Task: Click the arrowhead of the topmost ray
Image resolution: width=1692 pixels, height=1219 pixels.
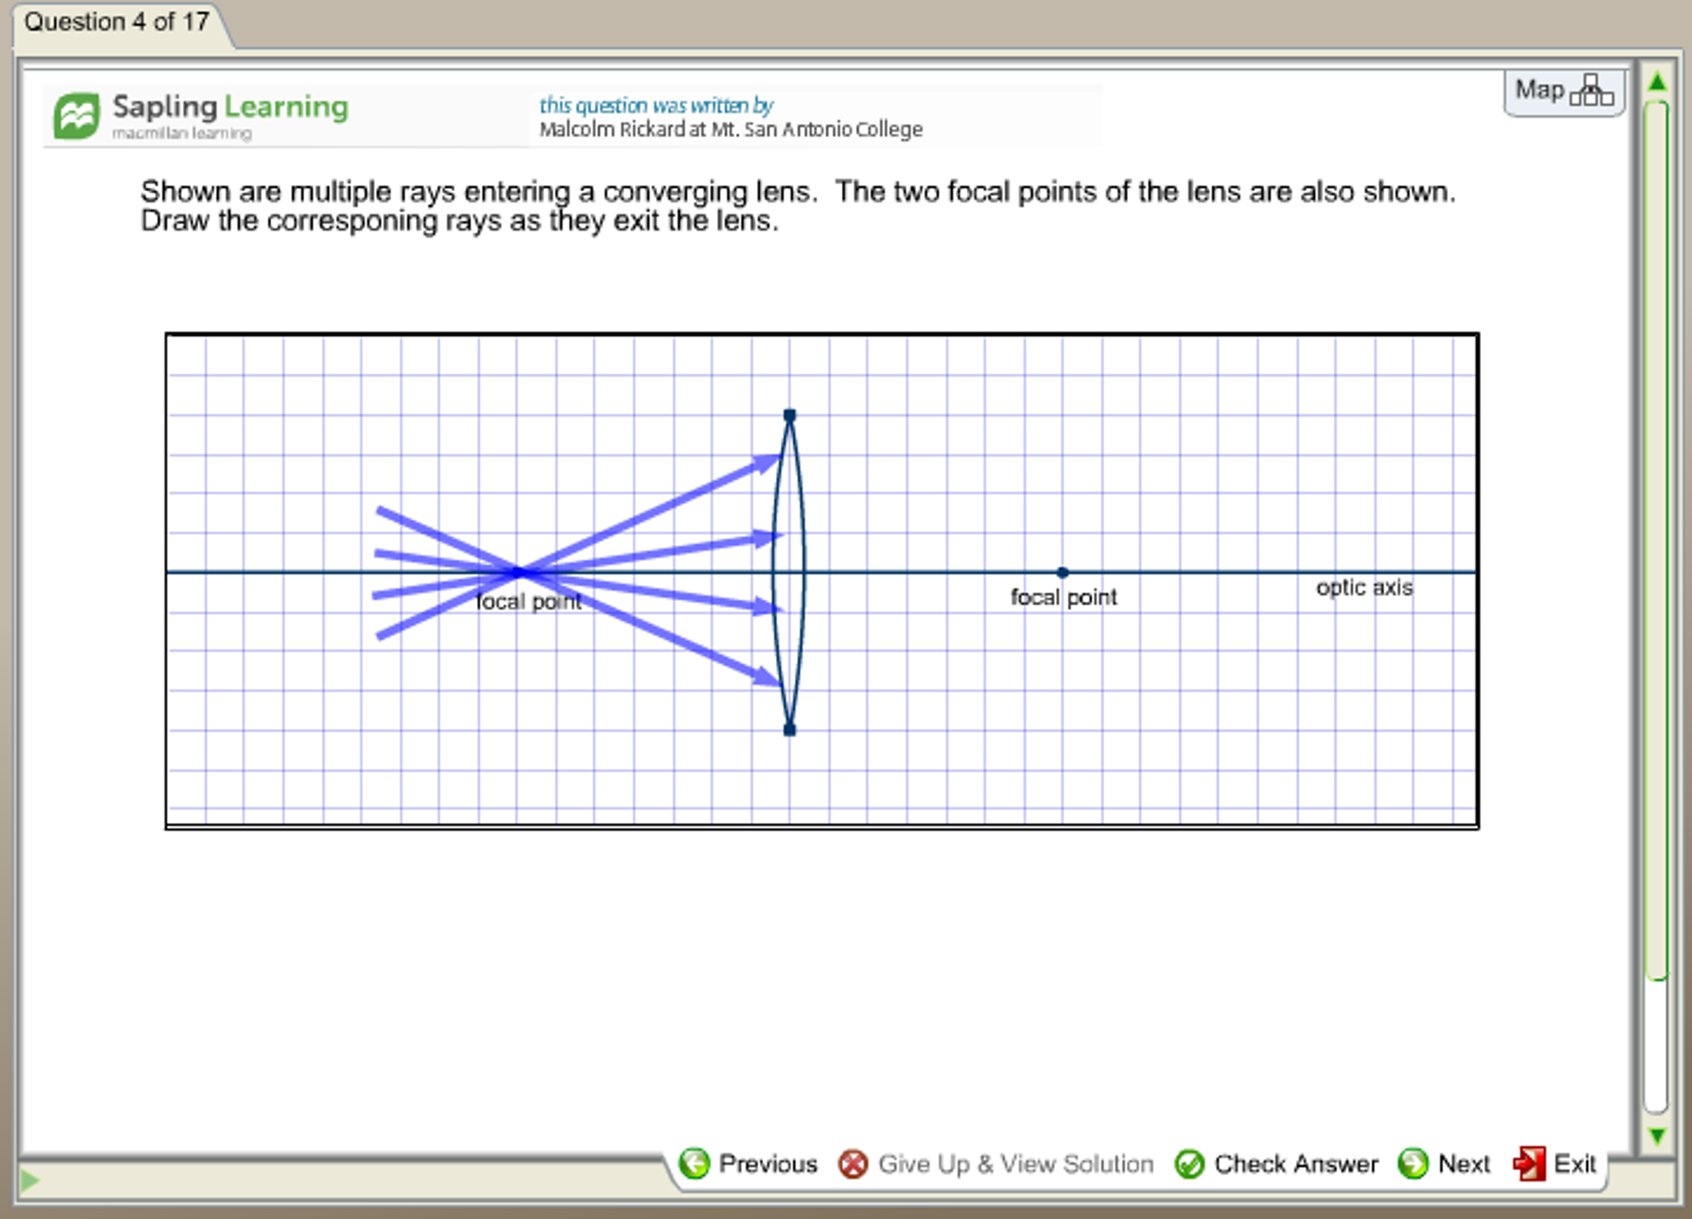Action: click(x=767, y=463)
